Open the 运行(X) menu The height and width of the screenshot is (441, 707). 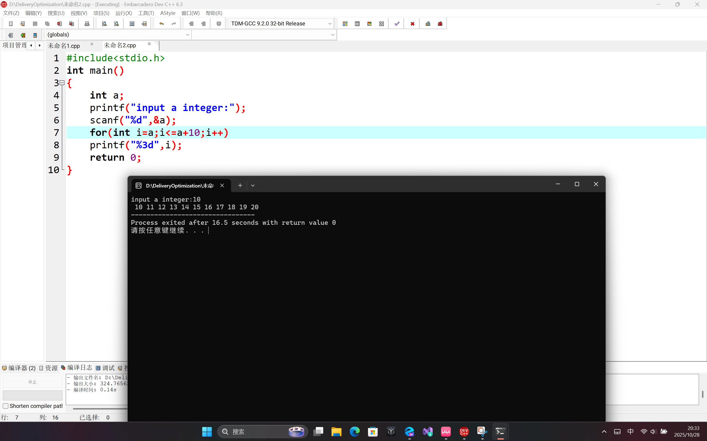point(123,13)
